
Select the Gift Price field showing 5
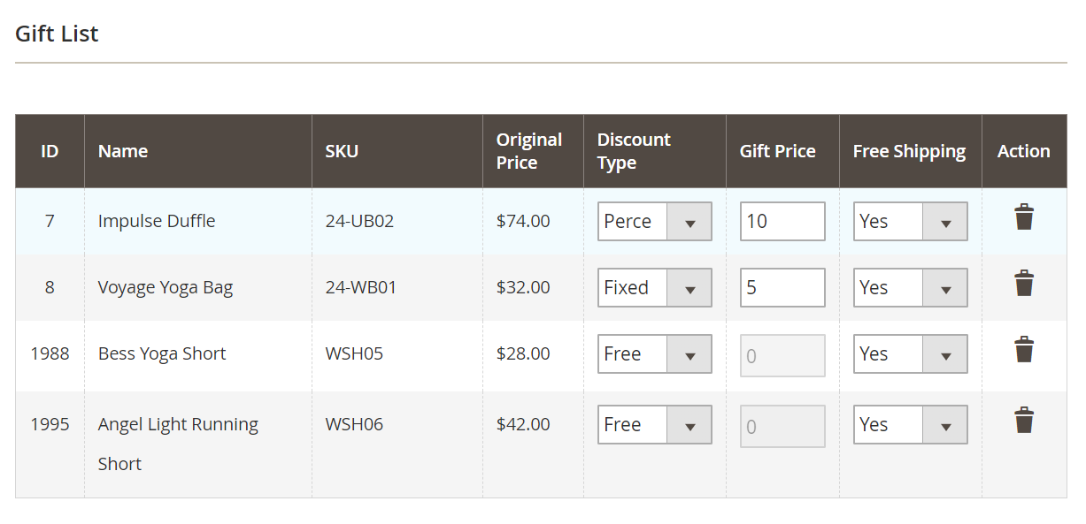click(x=782, y=287)
